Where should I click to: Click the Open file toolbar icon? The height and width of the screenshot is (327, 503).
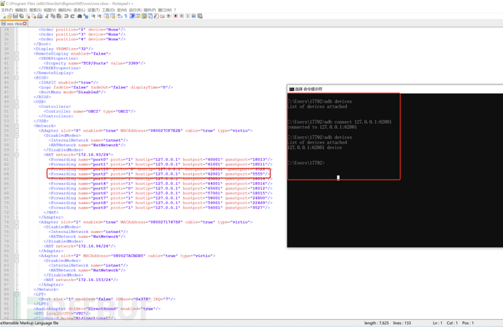(9, 16)
